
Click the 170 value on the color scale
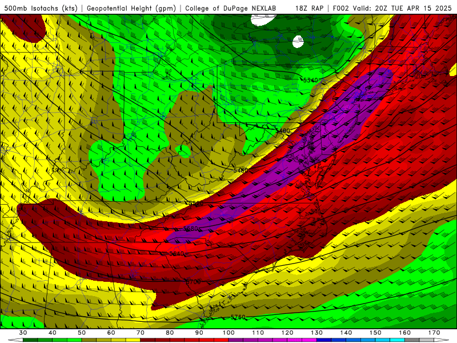tap(435, 333)
